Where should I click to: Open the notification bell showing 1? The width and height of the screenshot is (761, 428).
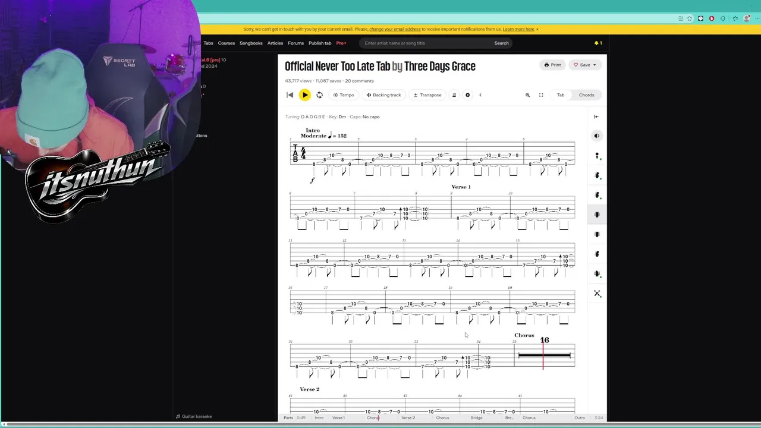click(598, 43)
